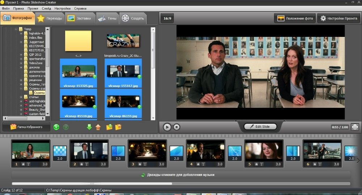This screenshot has height=195, width=362.
Task: Click the star effect icon on slide 6
Action: tap(315, 164)
